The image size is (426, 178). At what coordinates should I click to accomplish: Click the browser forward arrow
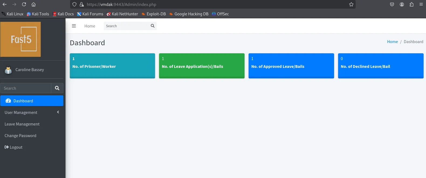[14, 4]
